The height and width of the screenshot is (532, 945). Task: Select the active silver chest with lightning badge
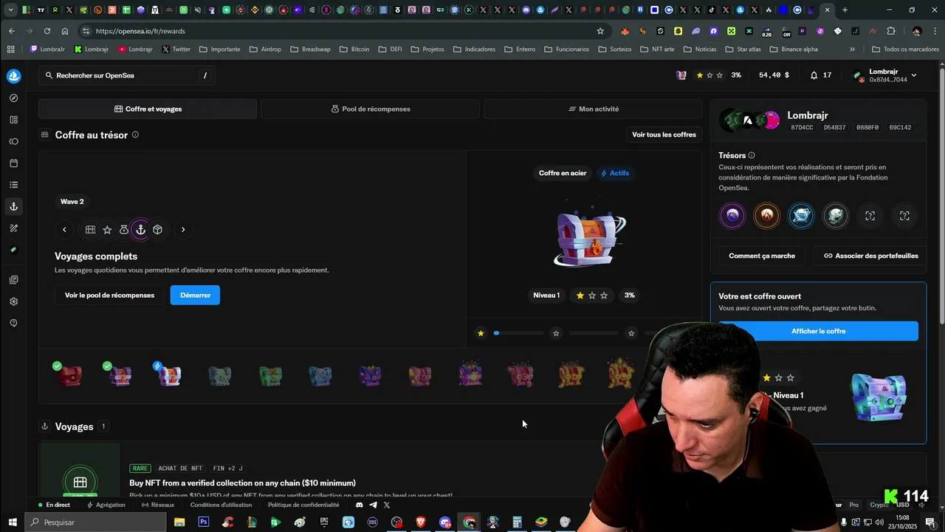(169, 375)
